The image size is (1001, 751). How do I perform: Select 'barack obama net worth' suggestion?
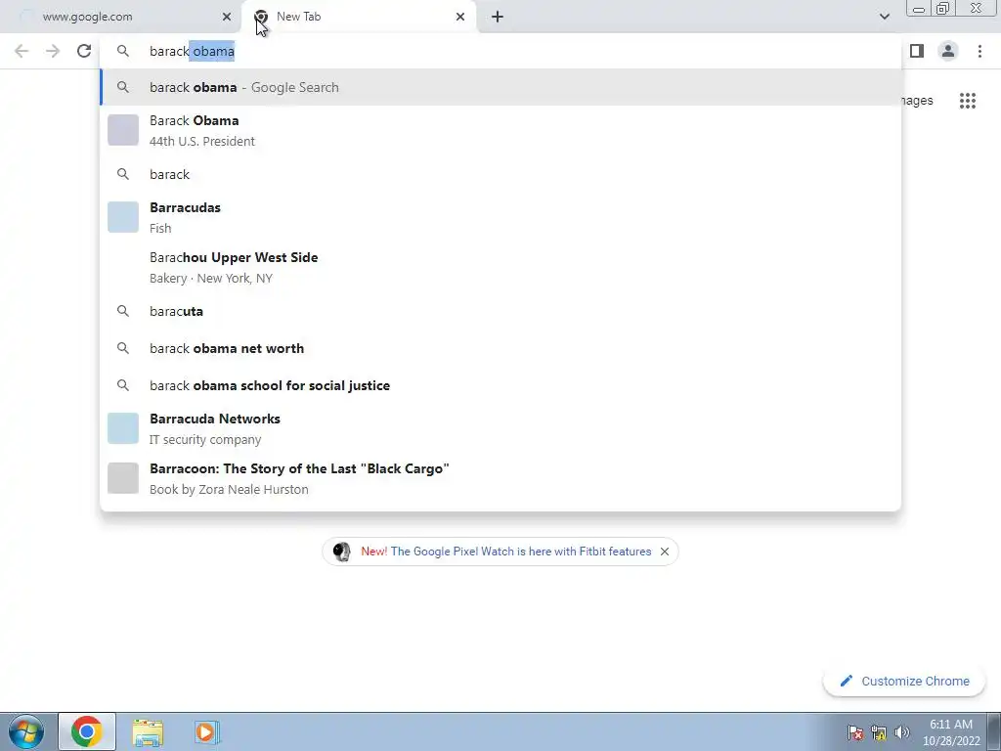click(500, 348)
